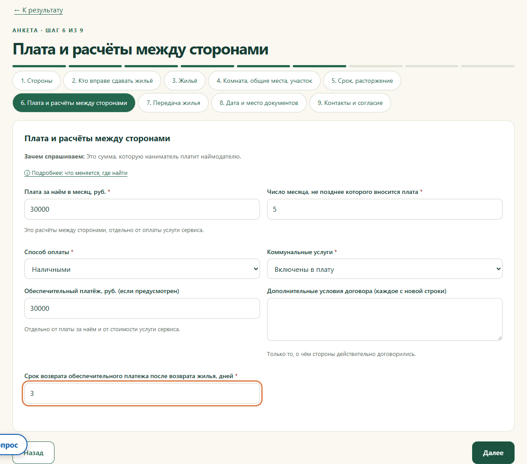Open tab '8. Дата и место документов'
The width and height of the screenshot is (527, 464).
pos(259,103)
